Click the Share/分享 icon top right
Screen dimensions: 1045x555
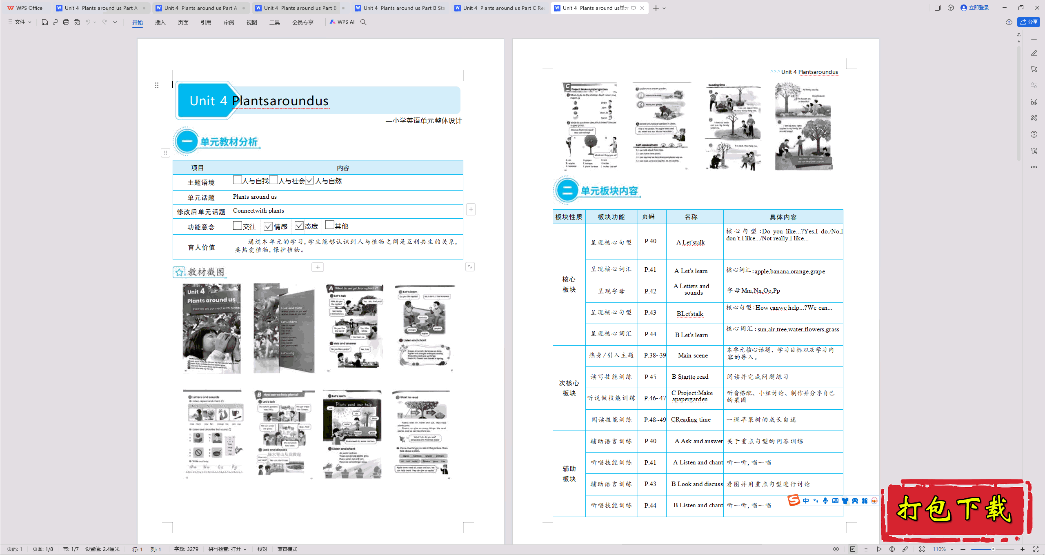(x=1030, y=22)
